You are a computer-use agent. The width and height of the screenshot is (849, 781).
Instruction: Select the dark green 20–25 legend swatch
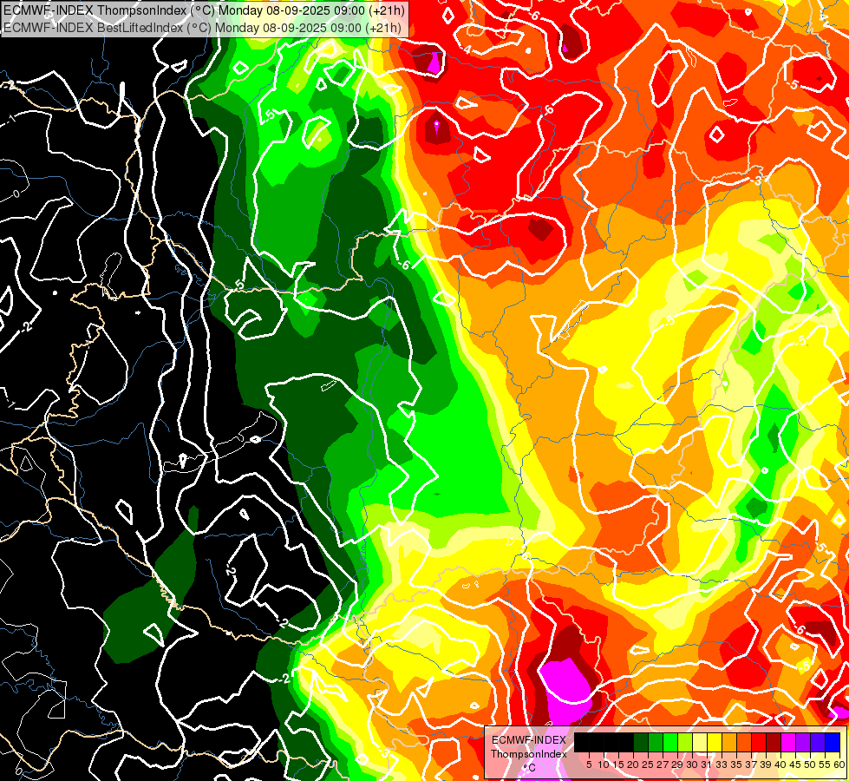(x=641, y=742)
